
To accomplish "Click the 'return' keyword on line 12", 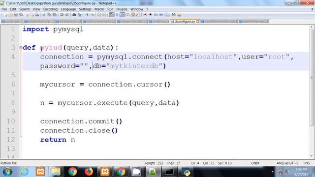I will pos(53,140).
